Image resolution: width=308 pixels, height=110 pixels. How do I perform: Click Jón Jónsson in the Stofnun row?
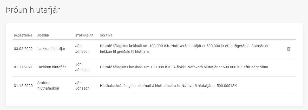click(82, 86)
